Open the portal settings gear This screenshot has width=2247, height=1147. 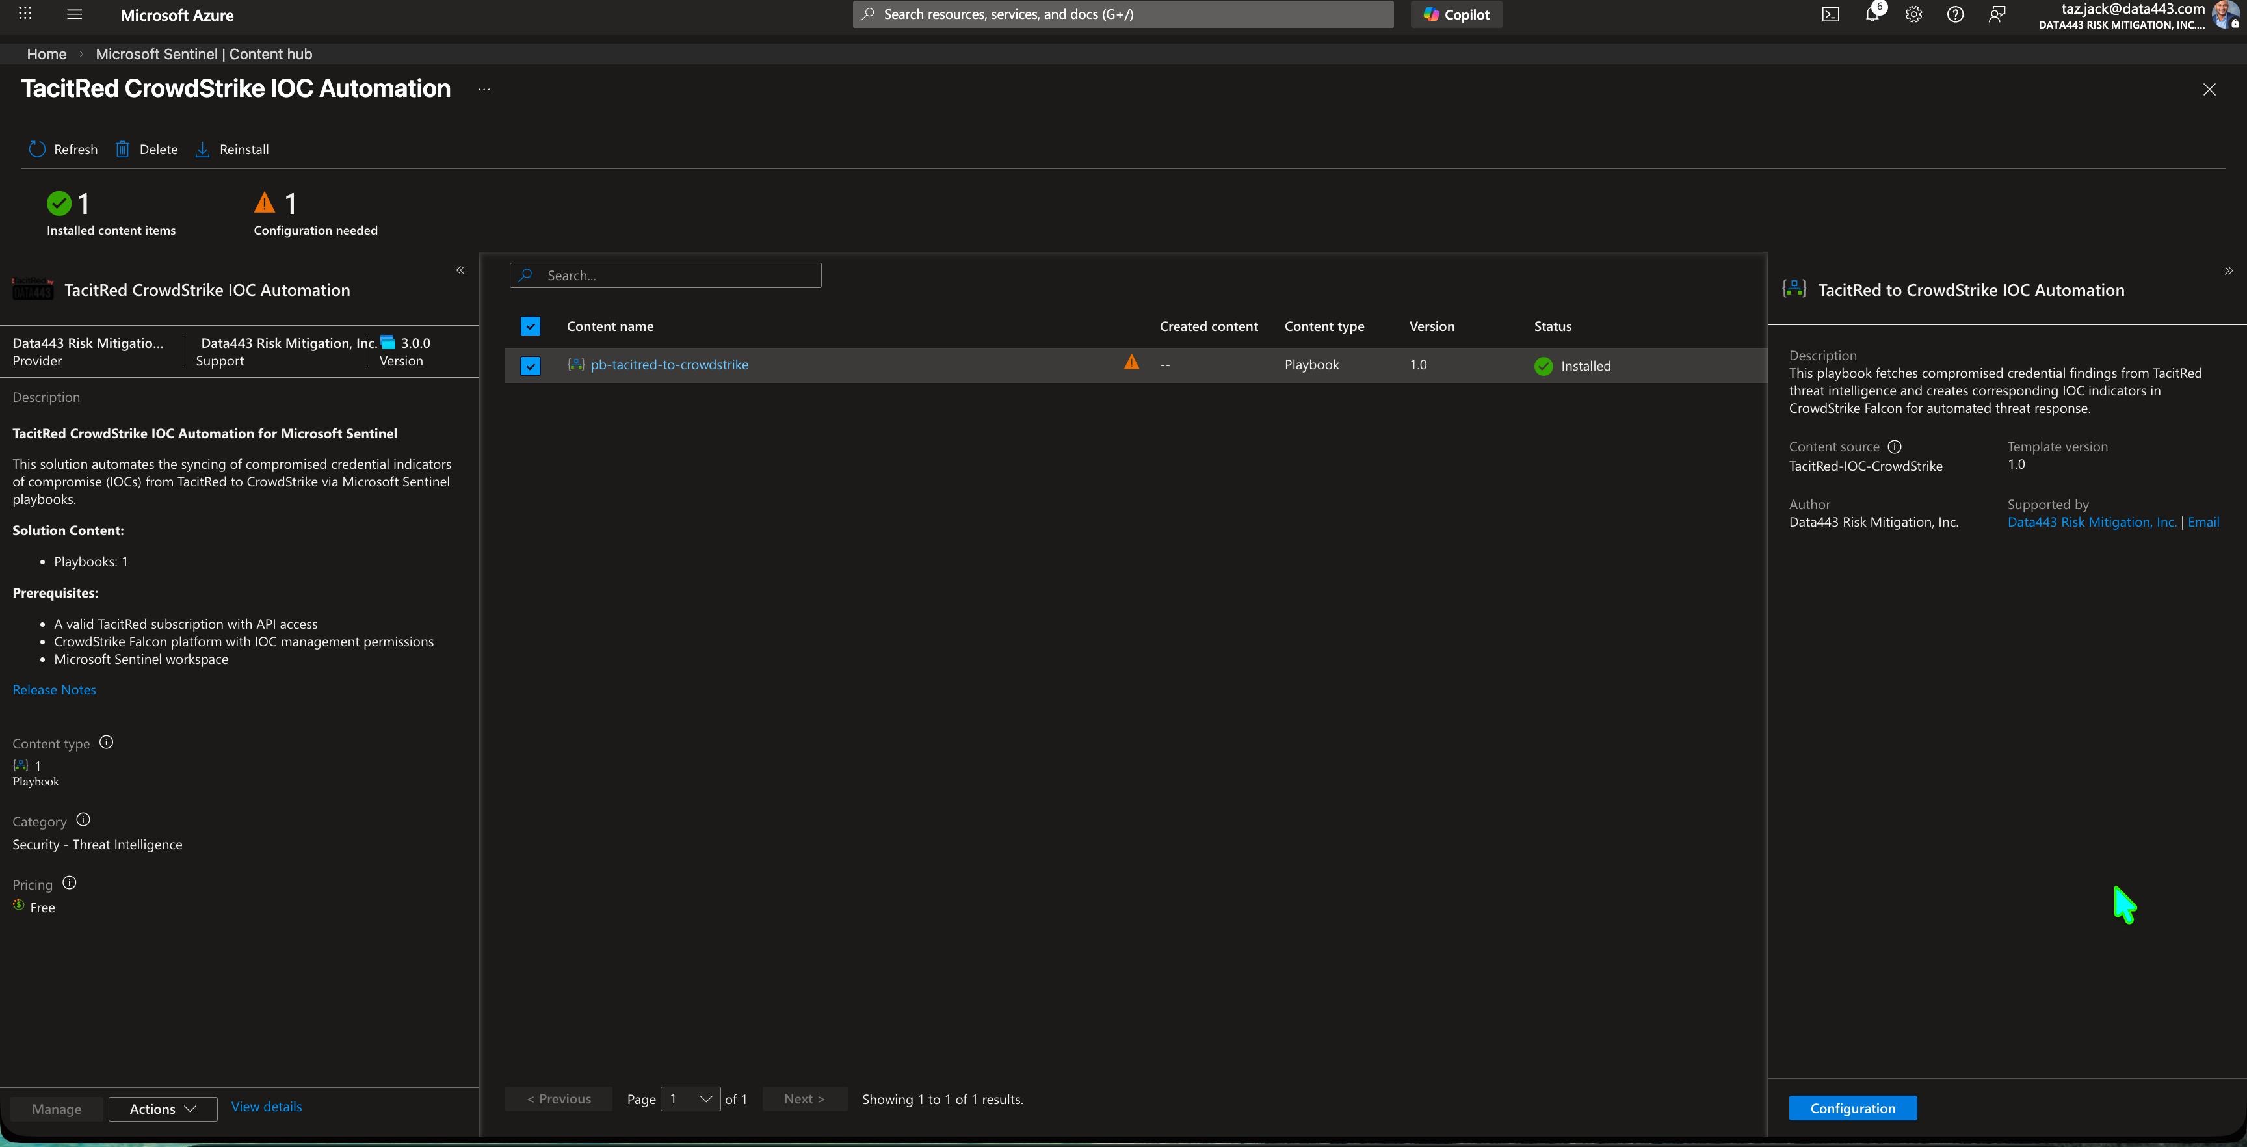coord(1914,14)
